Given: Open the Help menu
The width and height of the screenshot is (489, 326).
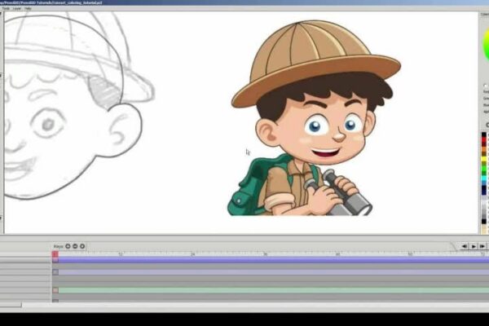Looking at the screenshot, I should pyautogui.click(x=28, y=8).
